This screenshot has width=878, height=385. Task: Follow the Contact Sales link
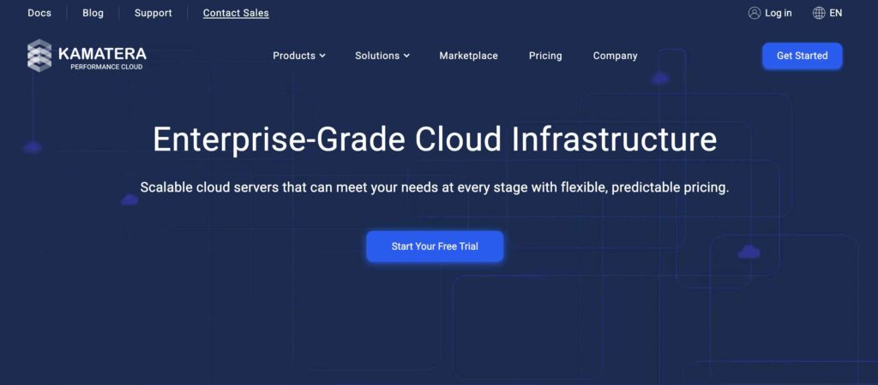point(236,13)
